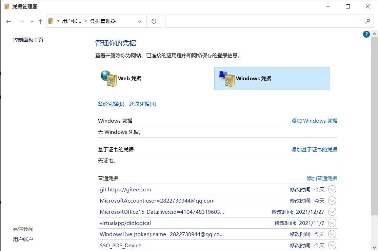
Task: Open 控制面板主页 link
Action: click(28, 40)
